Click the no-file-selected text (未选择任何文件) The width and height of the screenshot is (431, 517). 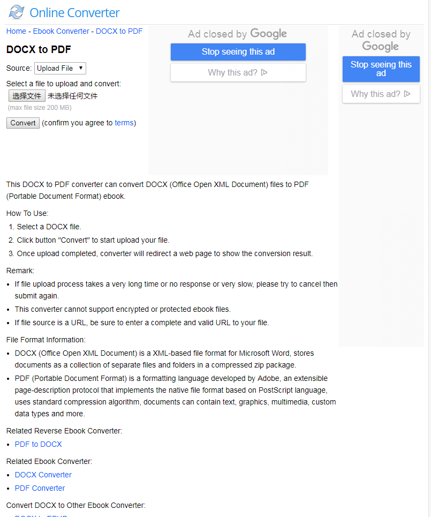72,96
